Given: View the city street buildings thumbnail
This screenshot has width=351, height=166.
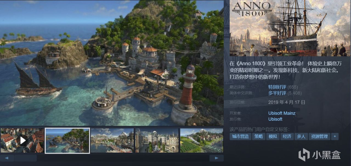Looking at the screenshot, I should [x=157, y=140].
